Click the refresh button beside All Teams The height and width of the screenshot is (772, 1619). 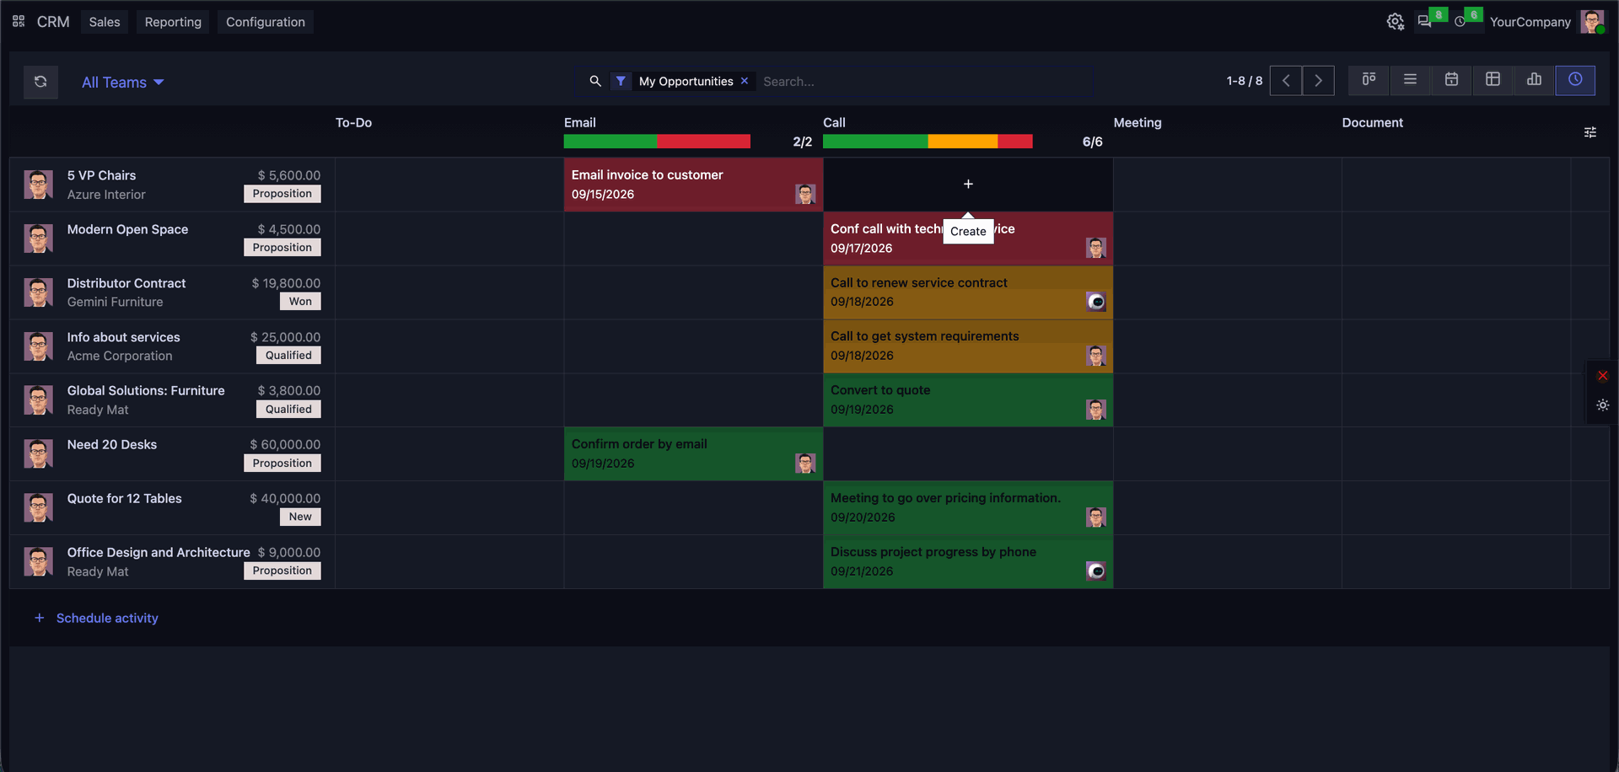(x=40, y=82)
